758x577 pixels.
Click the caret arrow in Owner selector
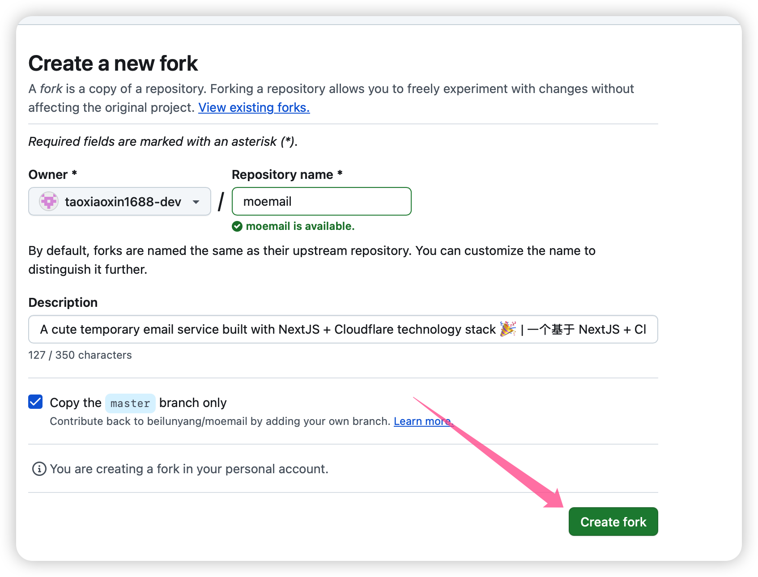pyautogui.click(x=196, y=202)
